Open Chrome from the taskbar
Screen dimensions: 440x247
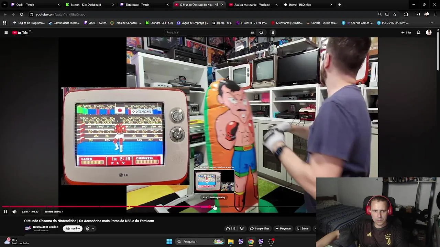tap(251, 242)
